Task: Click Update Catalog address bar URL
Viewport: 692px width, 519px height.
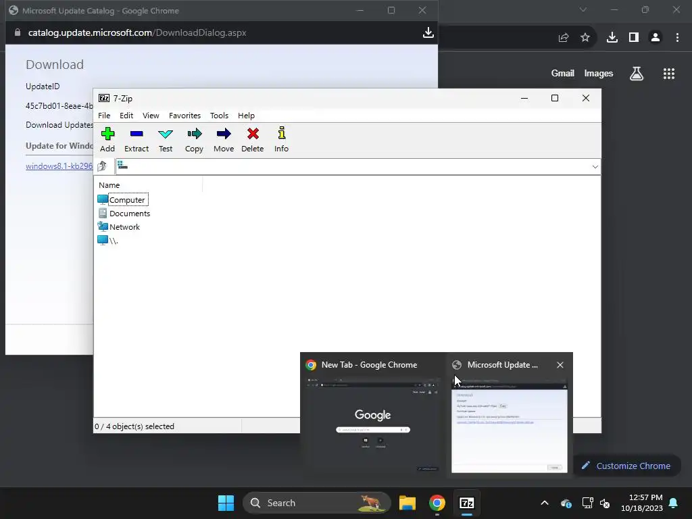Action: (137, 32)
